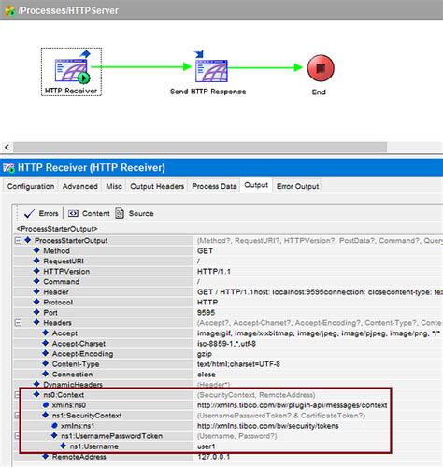Open the Error Output tab
The image size is (443, 467).
(x=297, y=186)
